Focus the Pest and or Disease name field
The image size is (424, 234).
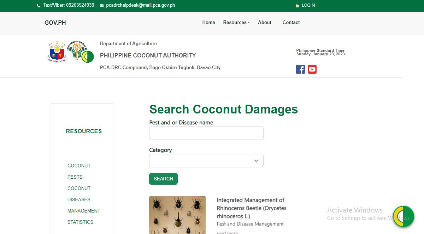pyautogui.click(x=206, y=133)
